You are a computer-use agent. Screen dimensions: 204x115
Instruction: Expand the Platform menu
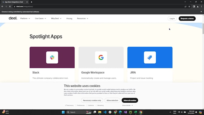pyautogui.click(x=25, y=19)
